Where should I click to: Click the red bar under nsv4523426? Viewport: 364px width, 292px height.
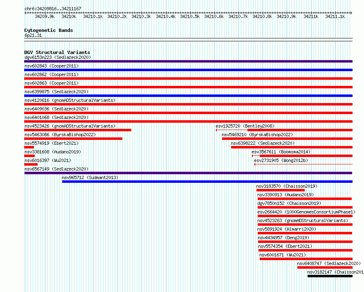click(78, 130)
